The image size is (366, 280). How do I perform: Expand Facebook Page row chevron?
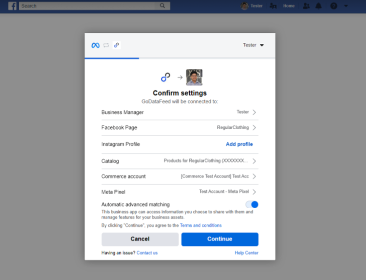tap(254, 128)
